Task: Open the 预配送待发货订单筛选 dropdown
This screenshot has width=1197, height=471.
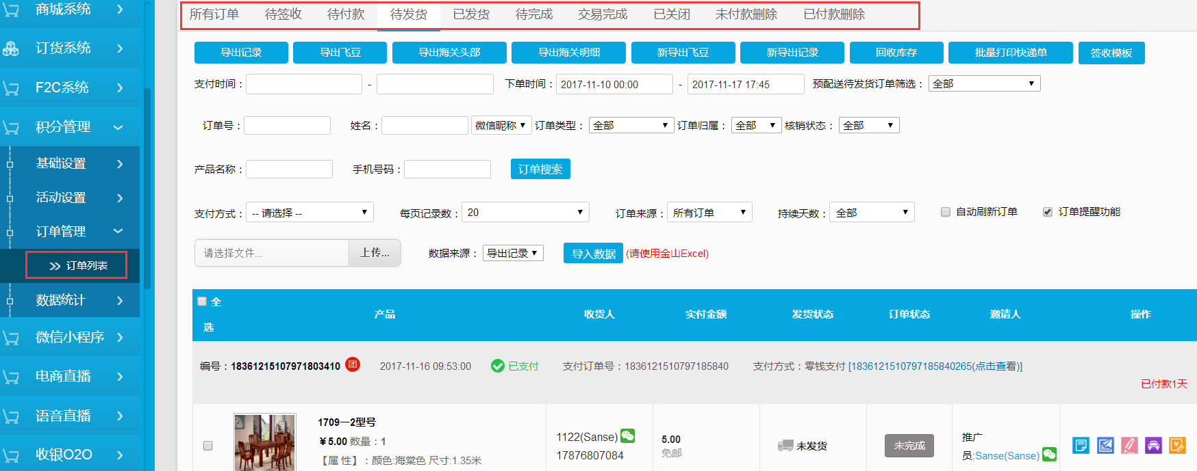Action: 984,83
